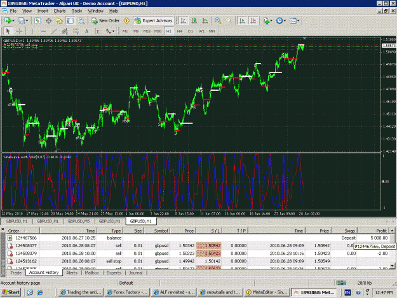Select the Vertical Line drawing tool
Image resolution: width=397 pixels, height=298 pixels.
[32, 31]
